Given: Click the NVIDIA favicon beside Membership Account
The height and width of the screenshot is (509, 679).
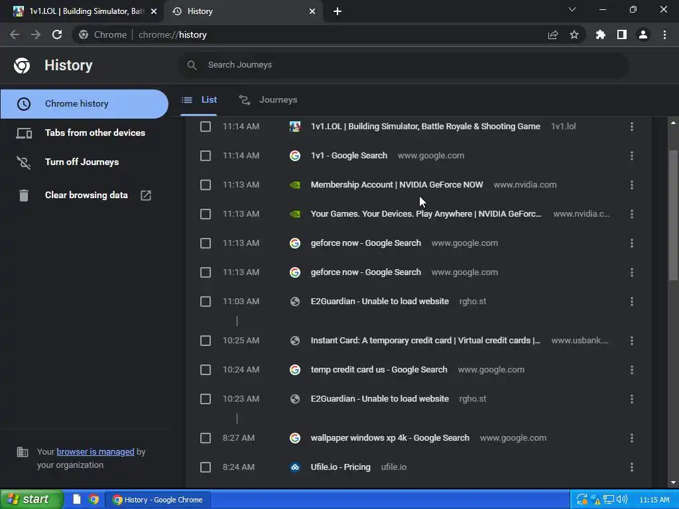Looking at the screenshot, I should 295,185.
